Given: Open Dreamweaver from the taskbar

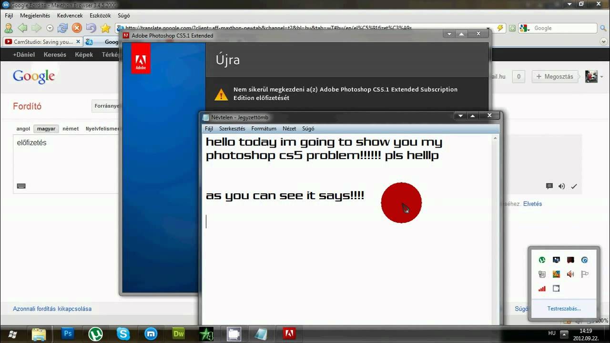Looking at the screenshot, I should [178, 333].
